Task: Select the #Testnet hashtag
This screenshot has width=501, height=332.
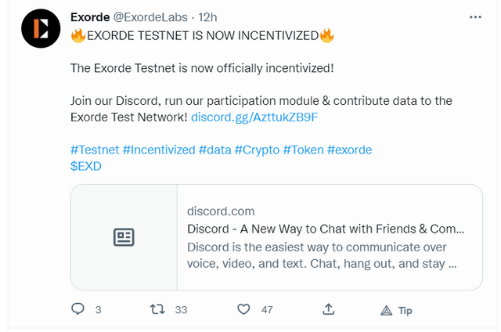Action: pos(94,150)
